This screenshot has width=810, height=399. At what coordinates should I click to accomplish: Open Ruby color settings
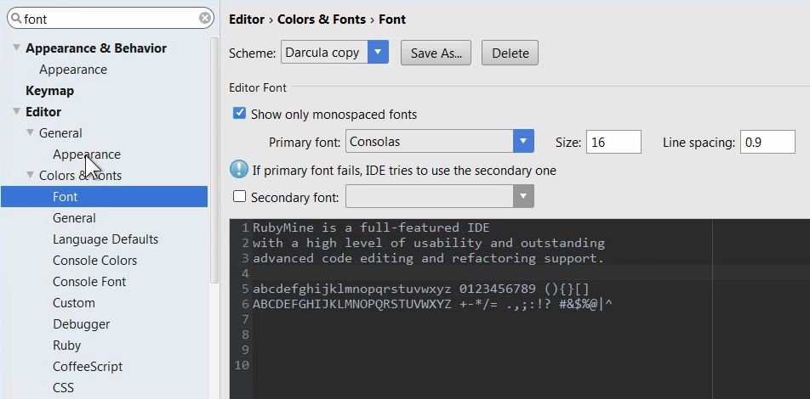[x=66, y=345]
